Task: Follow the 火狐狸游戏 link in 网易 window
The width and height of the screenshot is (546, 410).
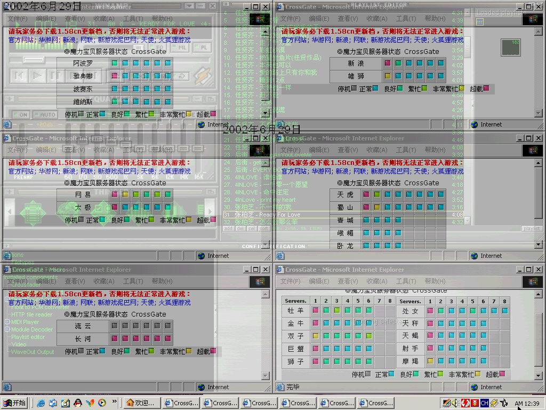Action: tap(175, 171)
